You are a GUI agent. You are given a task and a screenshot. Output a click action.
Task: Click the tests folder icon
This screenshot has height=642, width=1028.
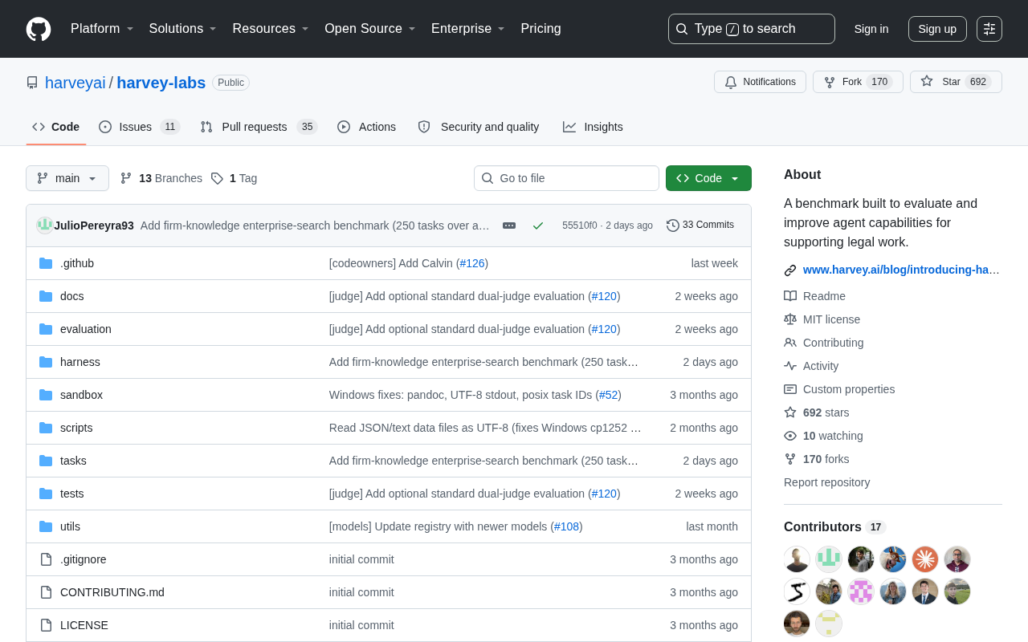46,494
